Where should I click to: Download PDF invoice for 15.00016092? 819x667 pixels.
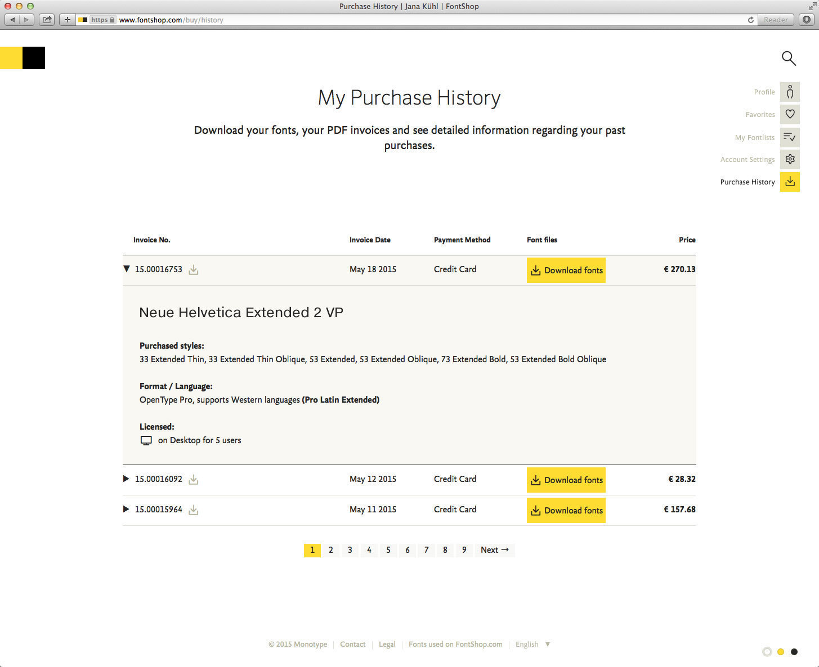tap(194, 480)
